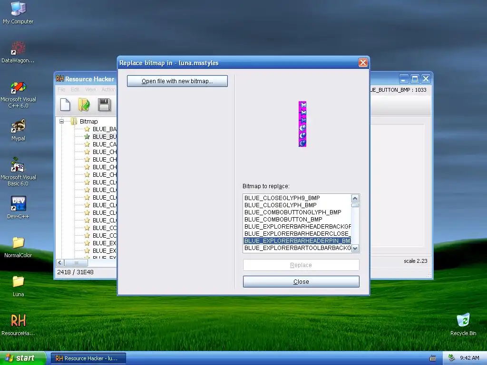Screen dimensions: 487x365
Task: Click the Bitmap tree node label
Action: pos(88,121)
